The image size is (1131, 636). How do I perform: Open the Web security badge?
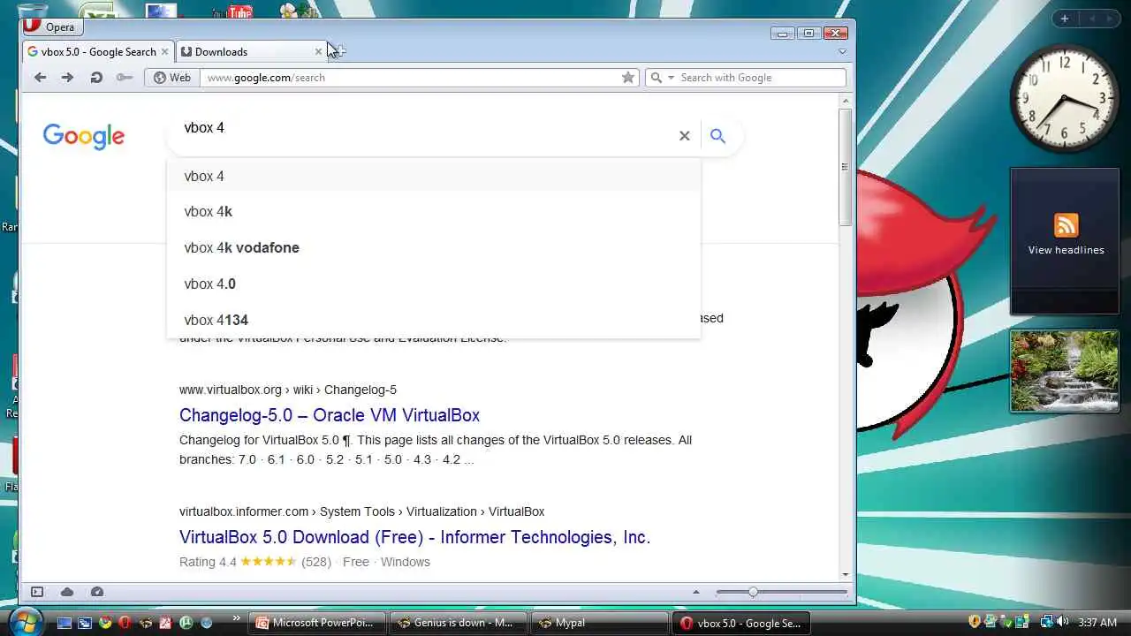coord(172,78)
